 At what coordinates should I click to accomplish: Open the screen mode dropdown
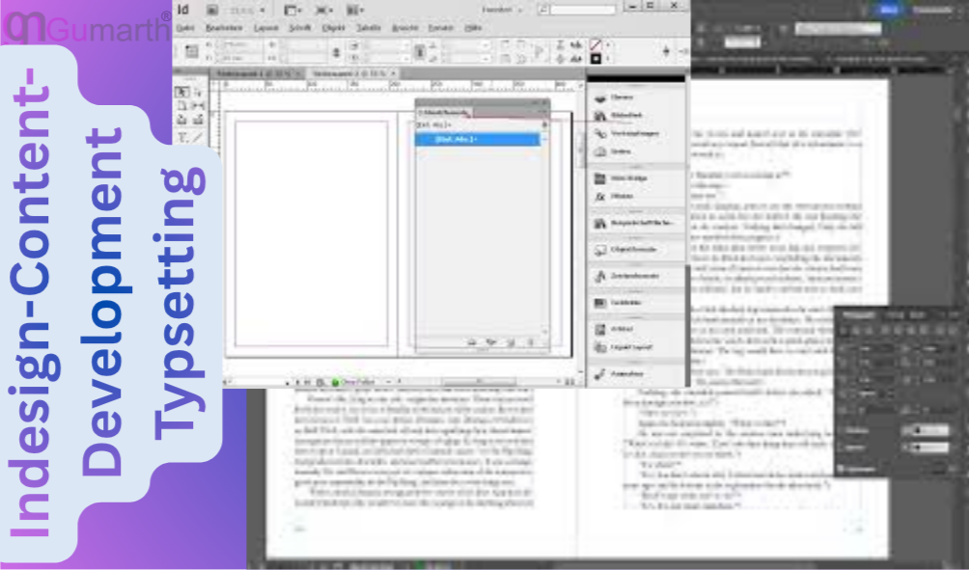pyautogui.click(x=323, y=10)
